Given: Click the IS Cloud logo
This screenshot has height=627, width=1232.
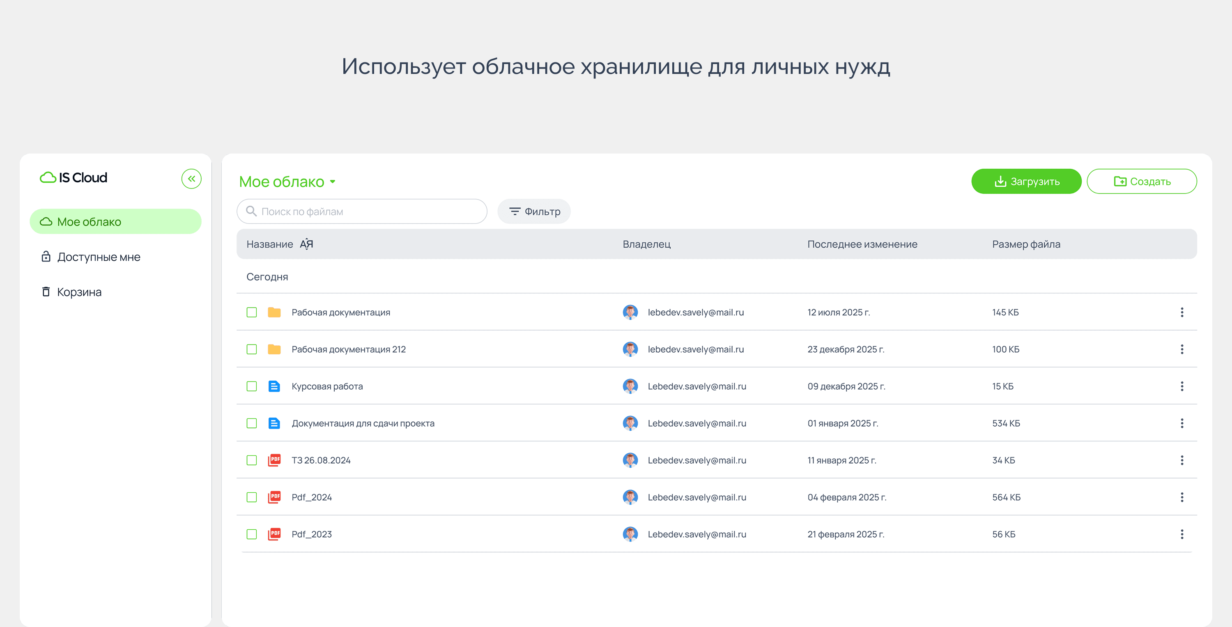Looking at the screenshot, I should point(74,177).
